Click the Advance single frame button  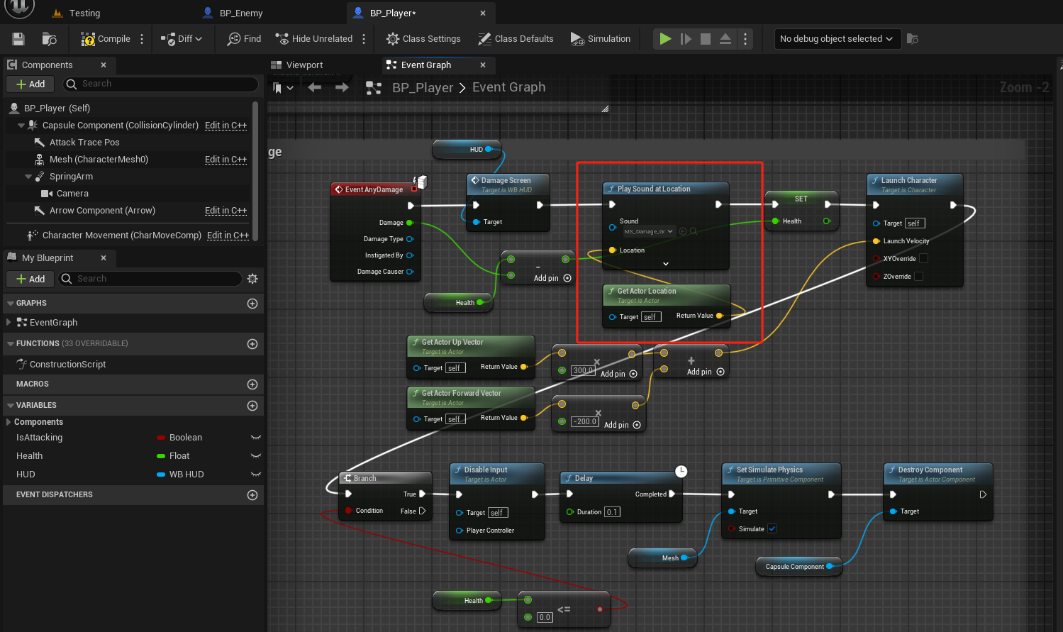click(x=686, y=39)
